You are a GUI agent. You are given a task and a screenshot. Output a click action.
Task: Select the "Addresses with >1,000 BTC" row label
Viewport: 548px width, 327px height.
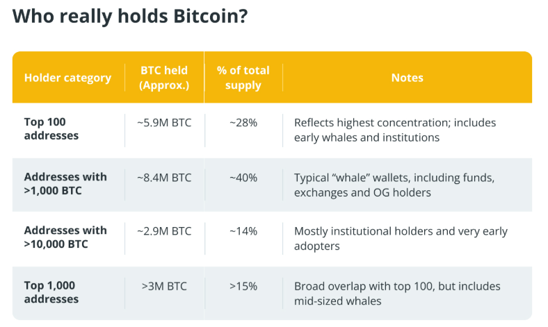click(65, 183)
